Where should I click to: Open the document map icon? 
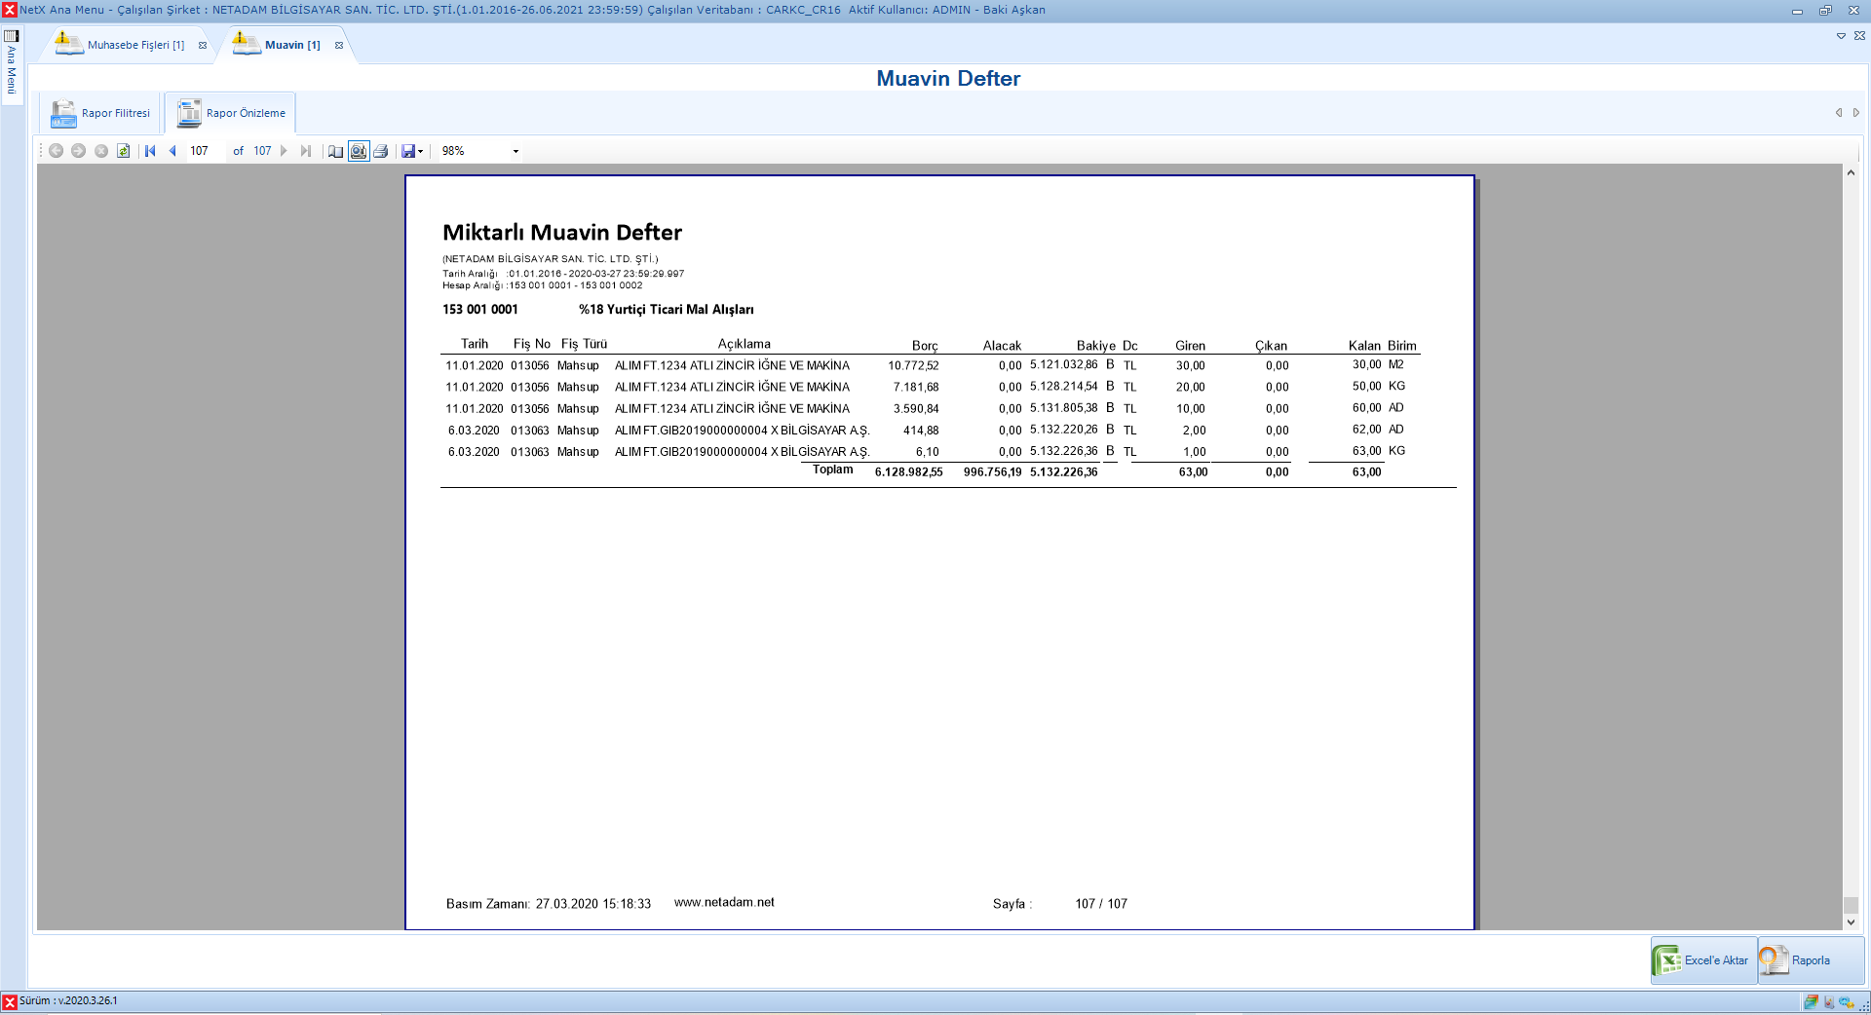click(335, 151)
